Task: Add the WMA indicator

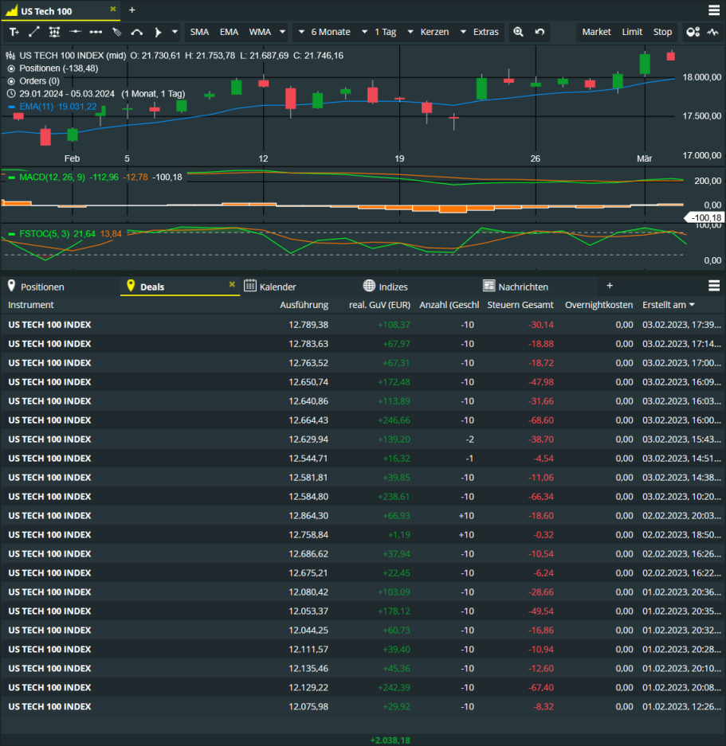Action: point(260,32)
